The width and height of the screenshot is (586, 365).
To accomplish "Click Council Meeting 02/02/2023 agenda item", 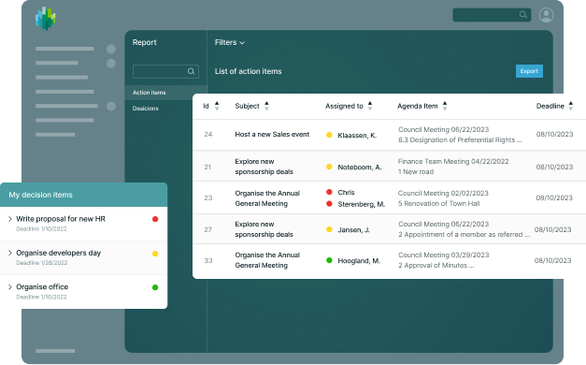I will click(443, 193).
